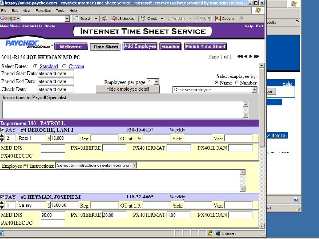The height and width of the screenshot is (239, 319).
Task: Click page scrollbar up arrow
Action: [x=262, y=65]
